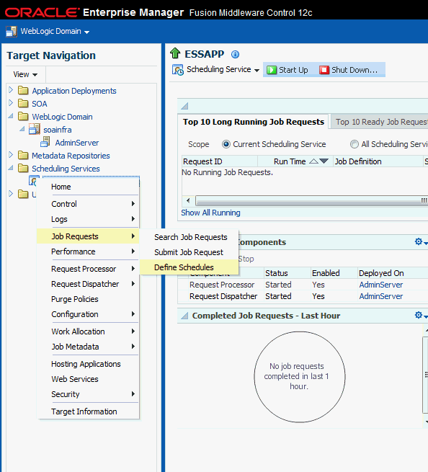Open the View dropdown in Target Navigation
This screenshot has width=428, height=472.
tap(25, 74)
